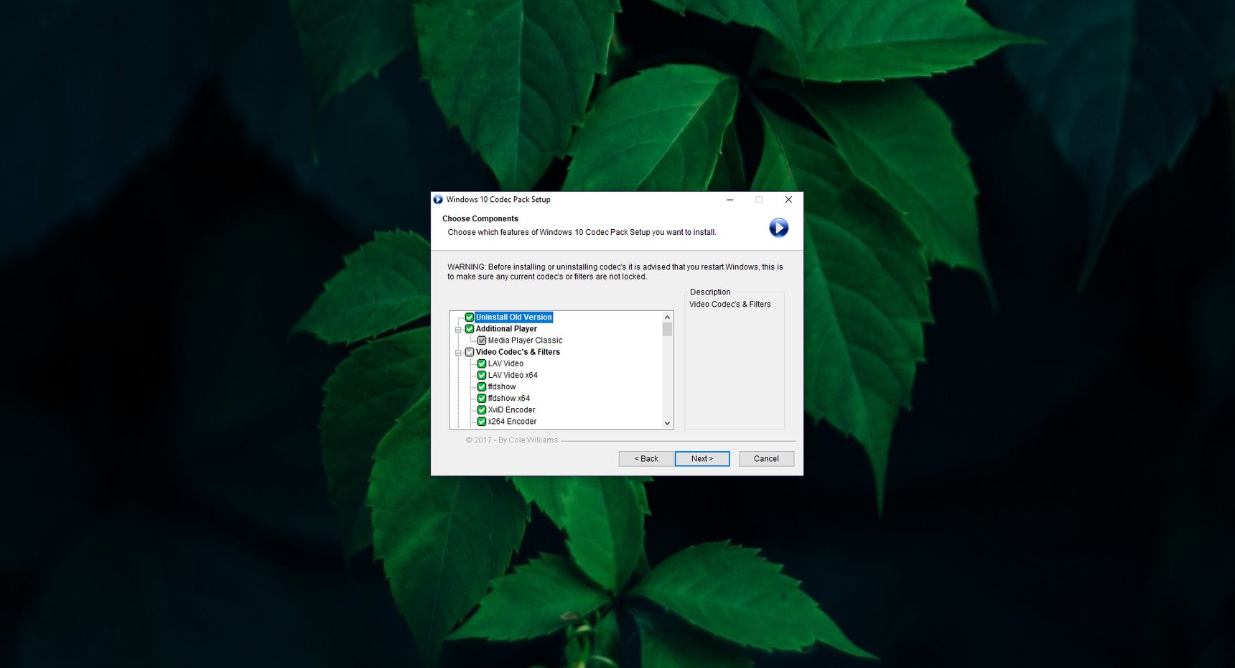Uncheck the ffdshow checkbox
The width and height of the screenshot is (1235, 668).
tap(482, 386)
